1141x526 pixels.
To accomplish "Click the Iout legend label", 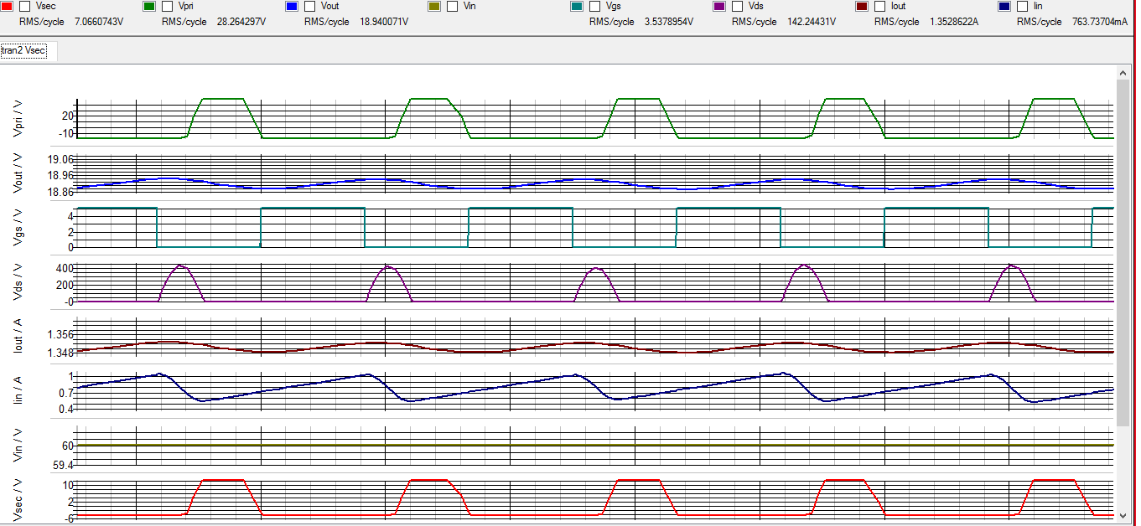I will 899,6.
